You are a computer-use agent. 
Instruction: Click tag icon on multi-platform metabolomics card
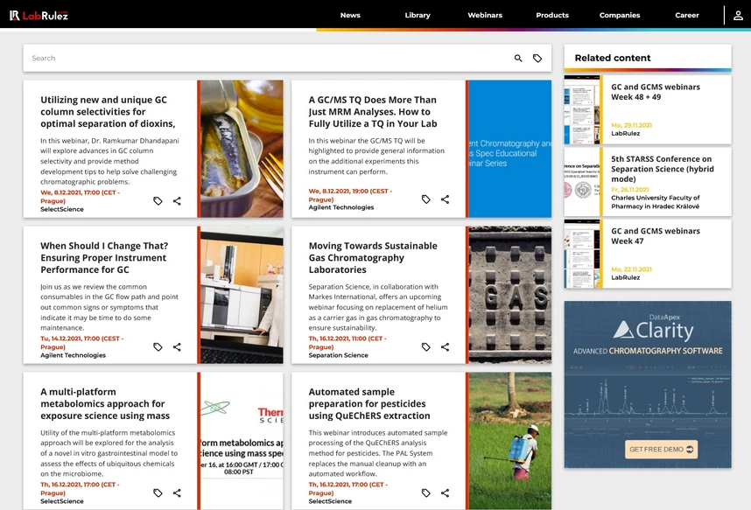pos(158,493)
